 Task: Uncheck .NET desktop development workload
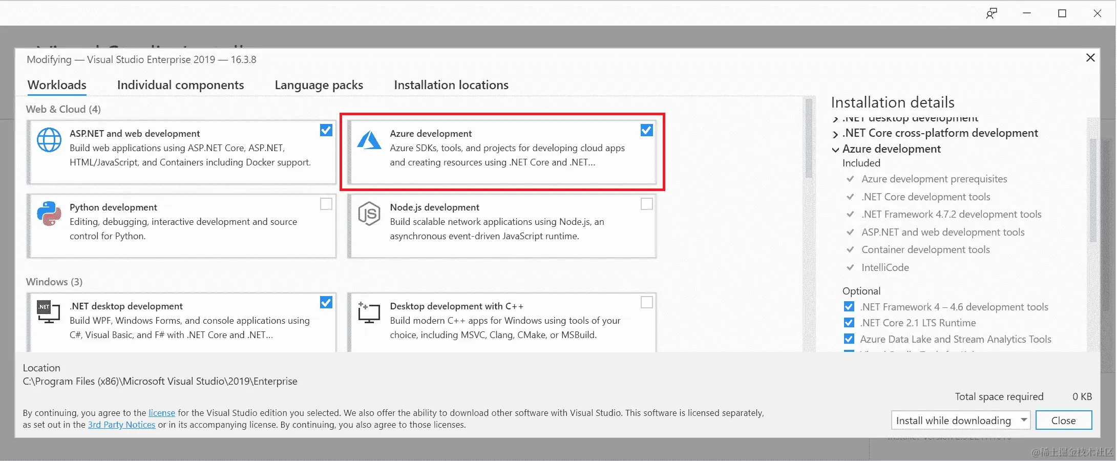point(326,302)
